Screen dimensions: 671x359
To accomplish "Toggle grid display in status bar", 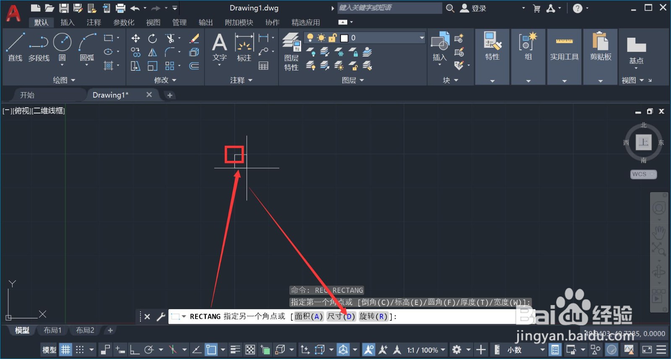I will coord(65,349).
